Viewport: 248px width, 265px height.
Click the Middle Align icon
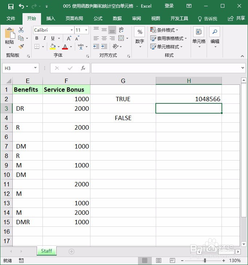pos(104,30)
